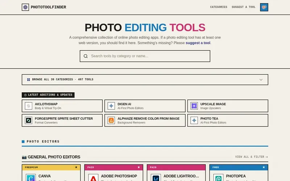The width and height of the screenshot is (290, 181).
Task: Click the blue square beside Photo Editors
Action: pyautogui.click(x=23, y=142)
